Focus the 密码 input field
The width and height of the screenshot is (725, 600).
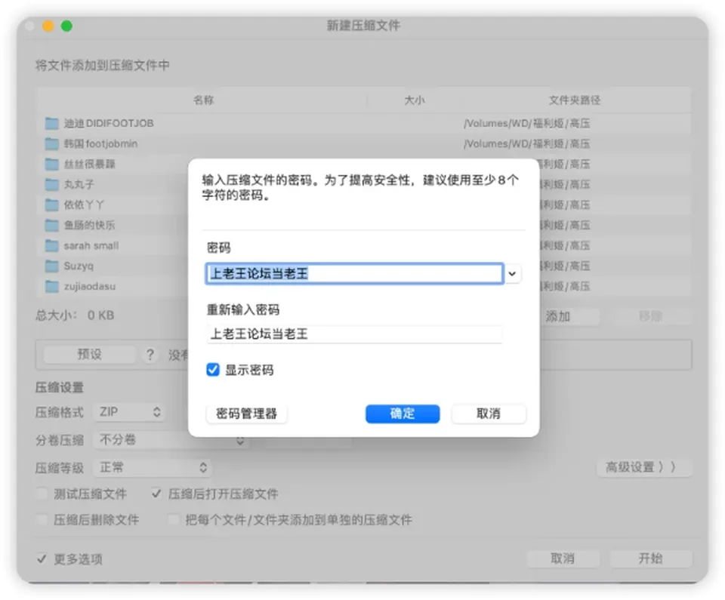click(354, 274)
